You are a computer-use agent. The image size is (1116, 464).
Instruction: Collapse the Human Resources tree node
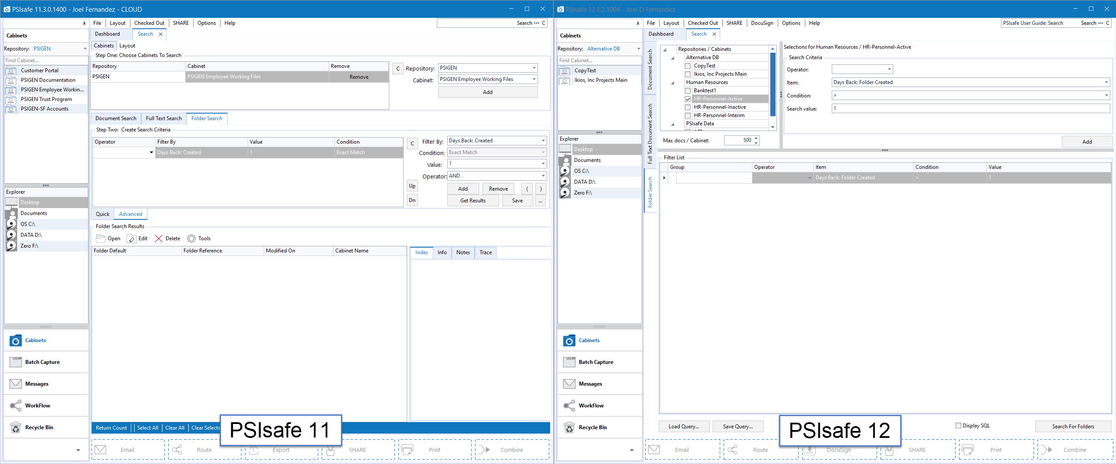(673, 83)
